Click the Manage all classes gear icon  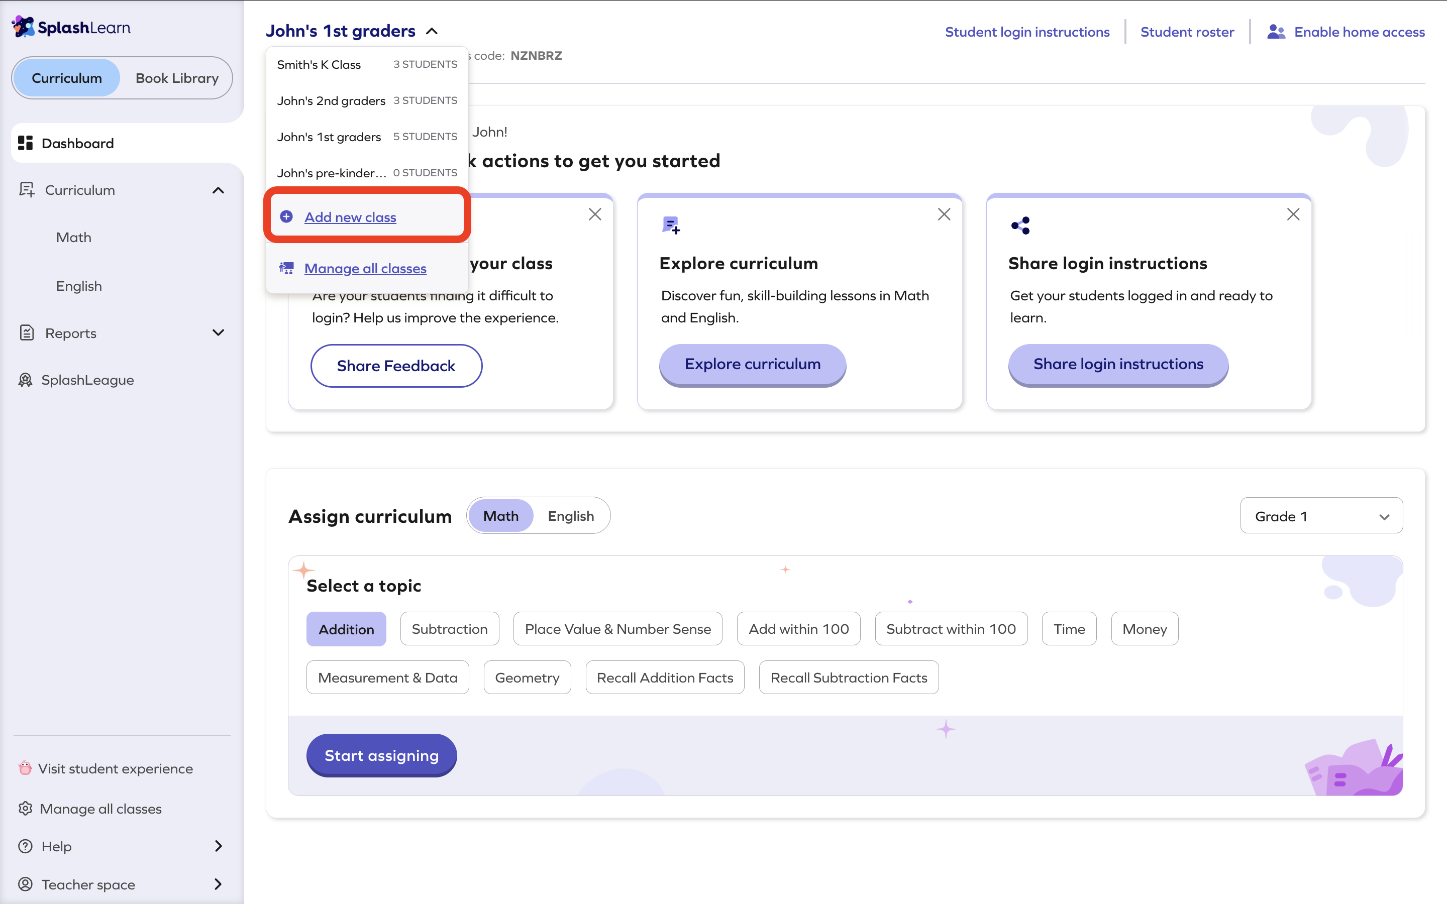[x=25, y=809]
